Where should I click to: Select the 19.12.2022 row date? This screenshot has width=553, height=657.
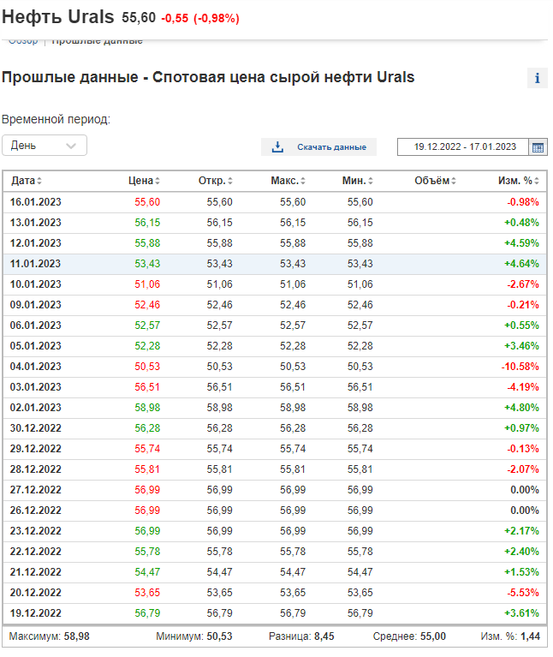(x=36, y=612)
